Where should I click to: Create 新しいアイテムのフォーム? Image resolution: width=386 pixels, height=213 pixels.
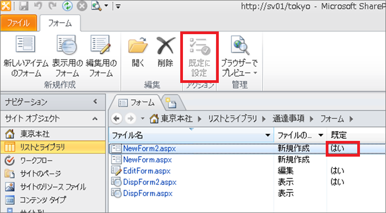(26, 56)
